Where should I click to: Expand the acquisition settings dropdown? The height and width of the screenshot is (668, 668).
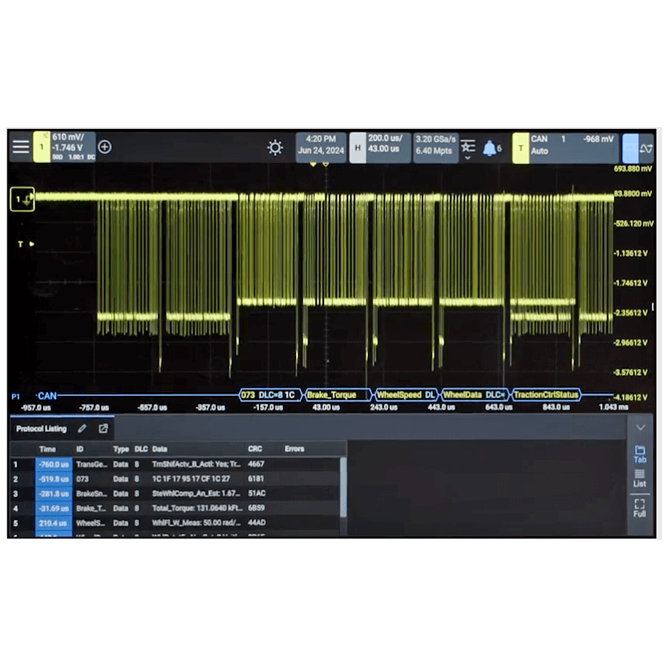point(468,148)
